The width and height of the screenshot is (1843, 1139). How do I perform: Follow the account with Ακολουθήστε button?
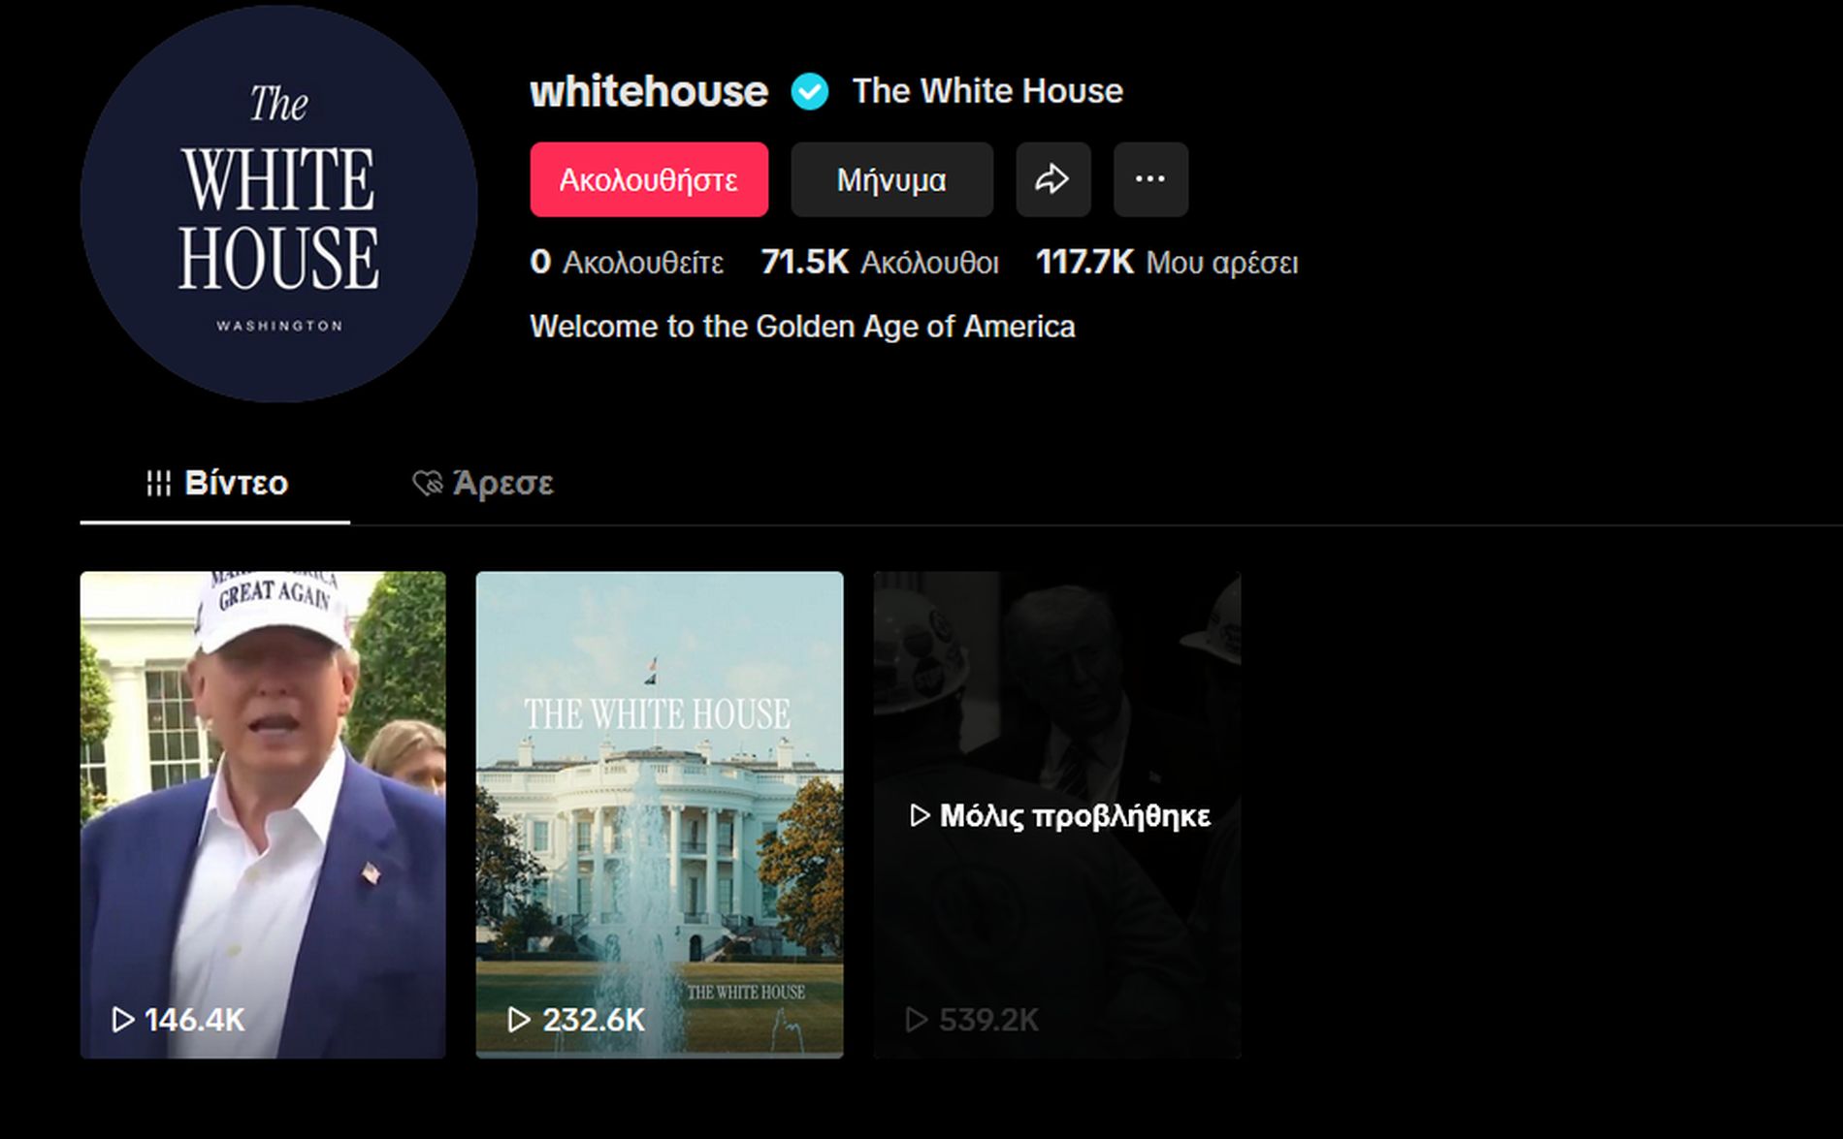pos(649,179)
